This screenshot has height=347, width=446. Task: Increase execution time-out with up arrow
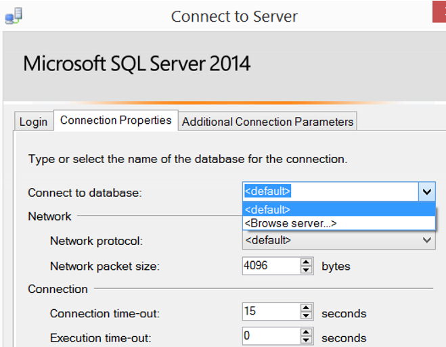point(307,332)
